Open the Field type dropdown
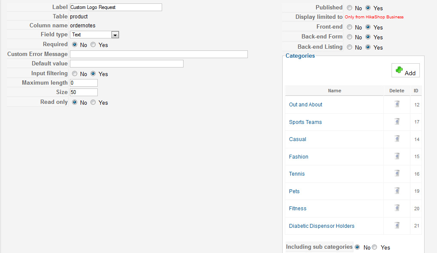437x253 pixels. click(x=94, y=35)
